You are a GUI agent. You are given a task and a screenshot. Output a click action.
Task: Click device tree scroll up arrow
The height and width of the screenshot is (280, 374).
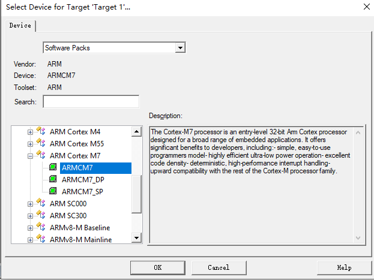(136, 131)
